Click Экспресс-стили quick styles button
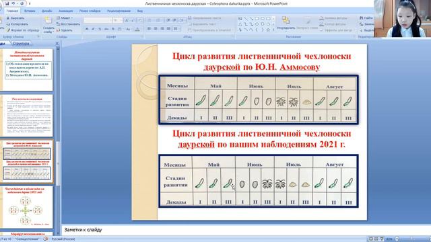The height and width of the screenshot is (242, 431). coord(307,24)
